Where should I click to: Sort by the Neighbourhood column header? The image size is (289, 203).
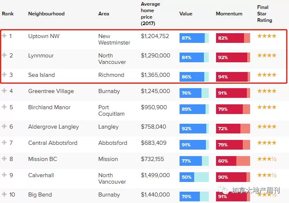46,14
